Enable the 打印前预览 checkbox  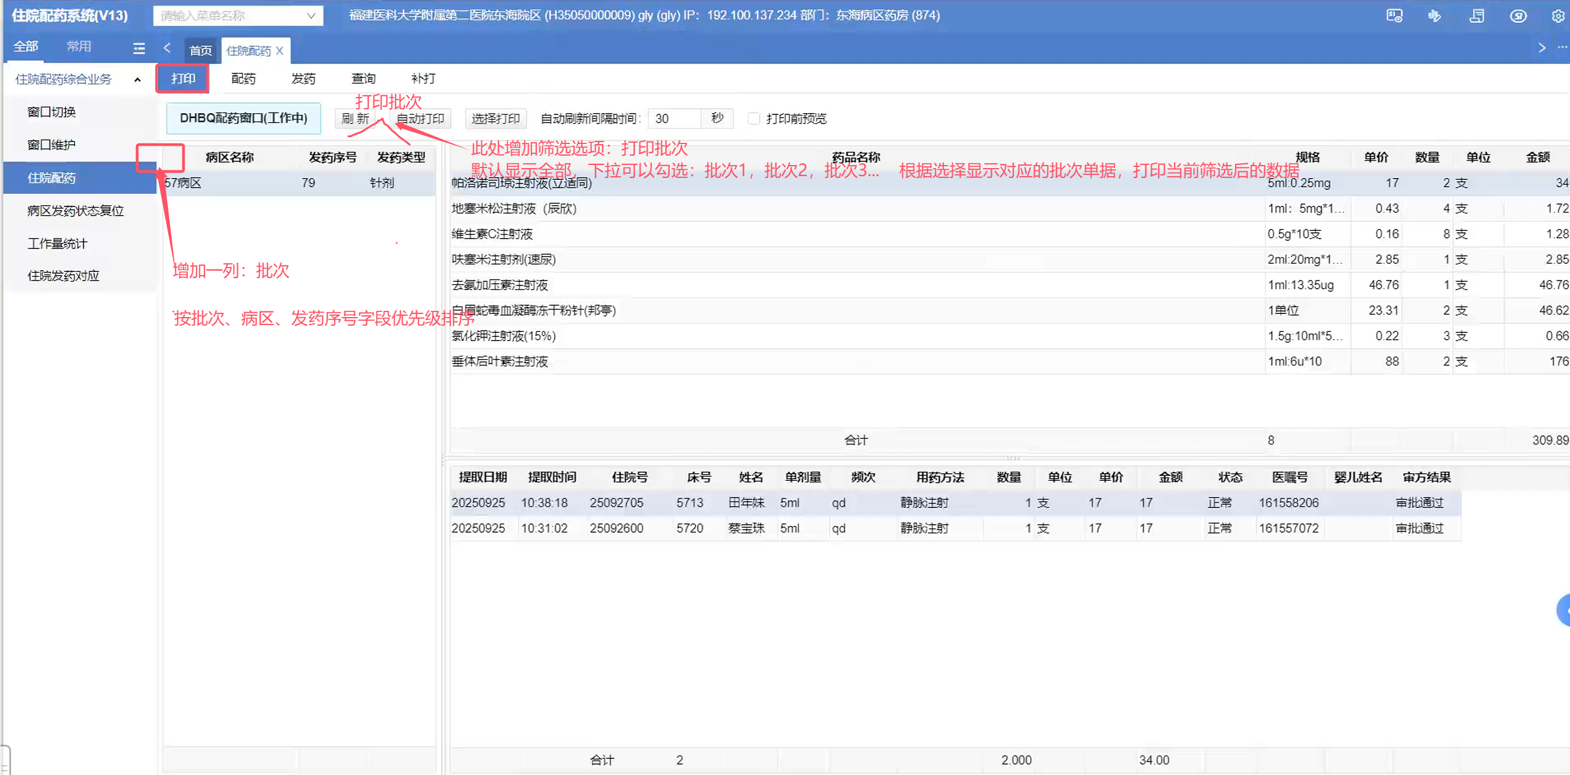click(753, 118)
